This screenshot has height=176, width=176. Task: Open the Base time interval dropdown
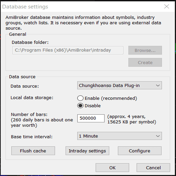[119, 136]
